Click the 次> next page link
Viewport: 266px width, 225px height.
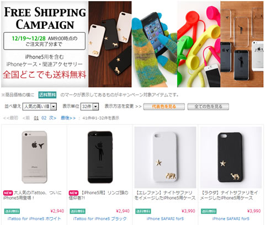point(52,118)
